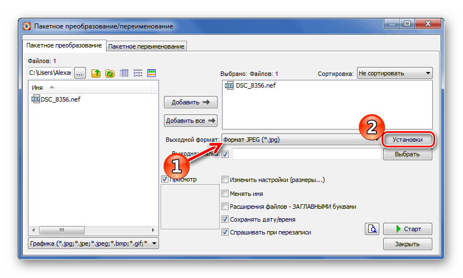463x278 pixels.
Task: Click the Добавить button
Action: coord(191,102)
